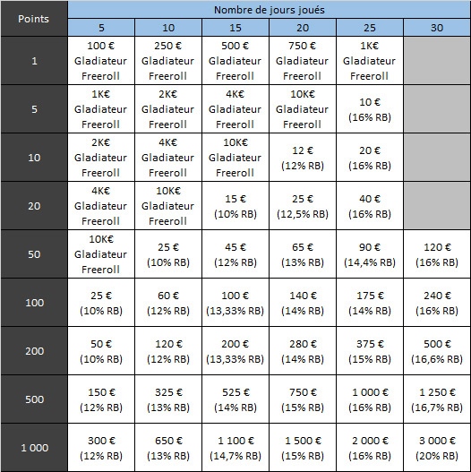The width and height of the screenshot is (471, 472).
Task: Click the 30 days column header
Action: [437, 28]
